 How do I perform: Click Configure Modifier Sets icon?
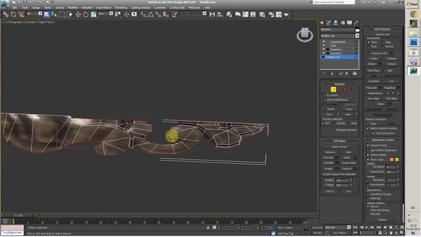tap(355, 73)
